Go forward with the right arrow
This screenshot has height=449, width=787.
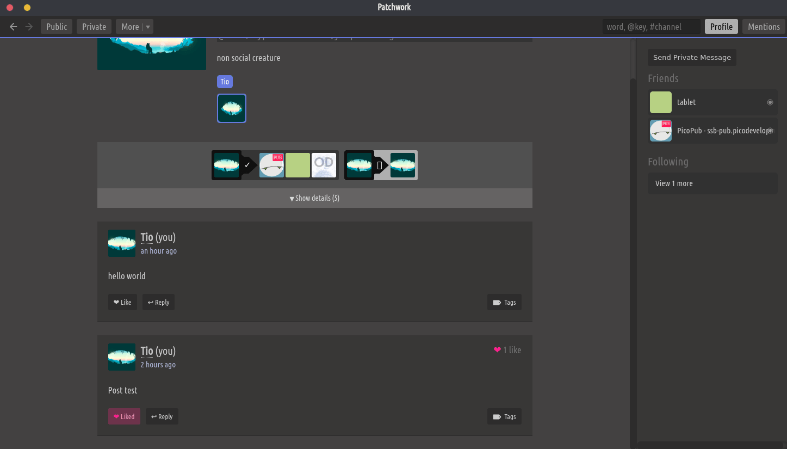(x=29, y=27)
